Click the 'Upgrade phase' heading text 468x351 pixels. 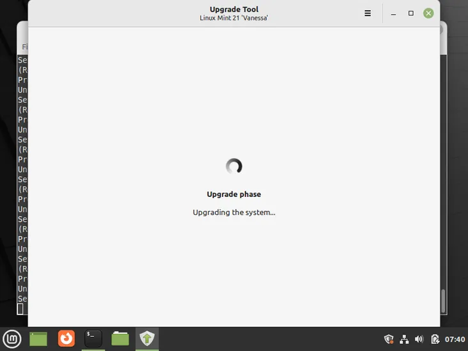(234, 194)
